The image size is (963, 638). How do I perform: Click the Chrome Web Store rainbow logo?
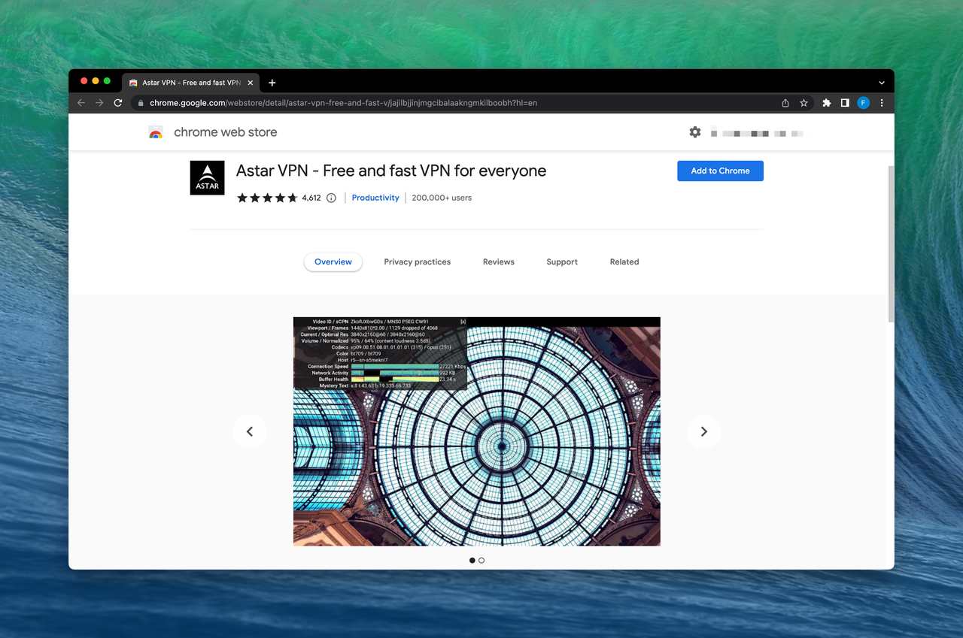pos(156,132)
